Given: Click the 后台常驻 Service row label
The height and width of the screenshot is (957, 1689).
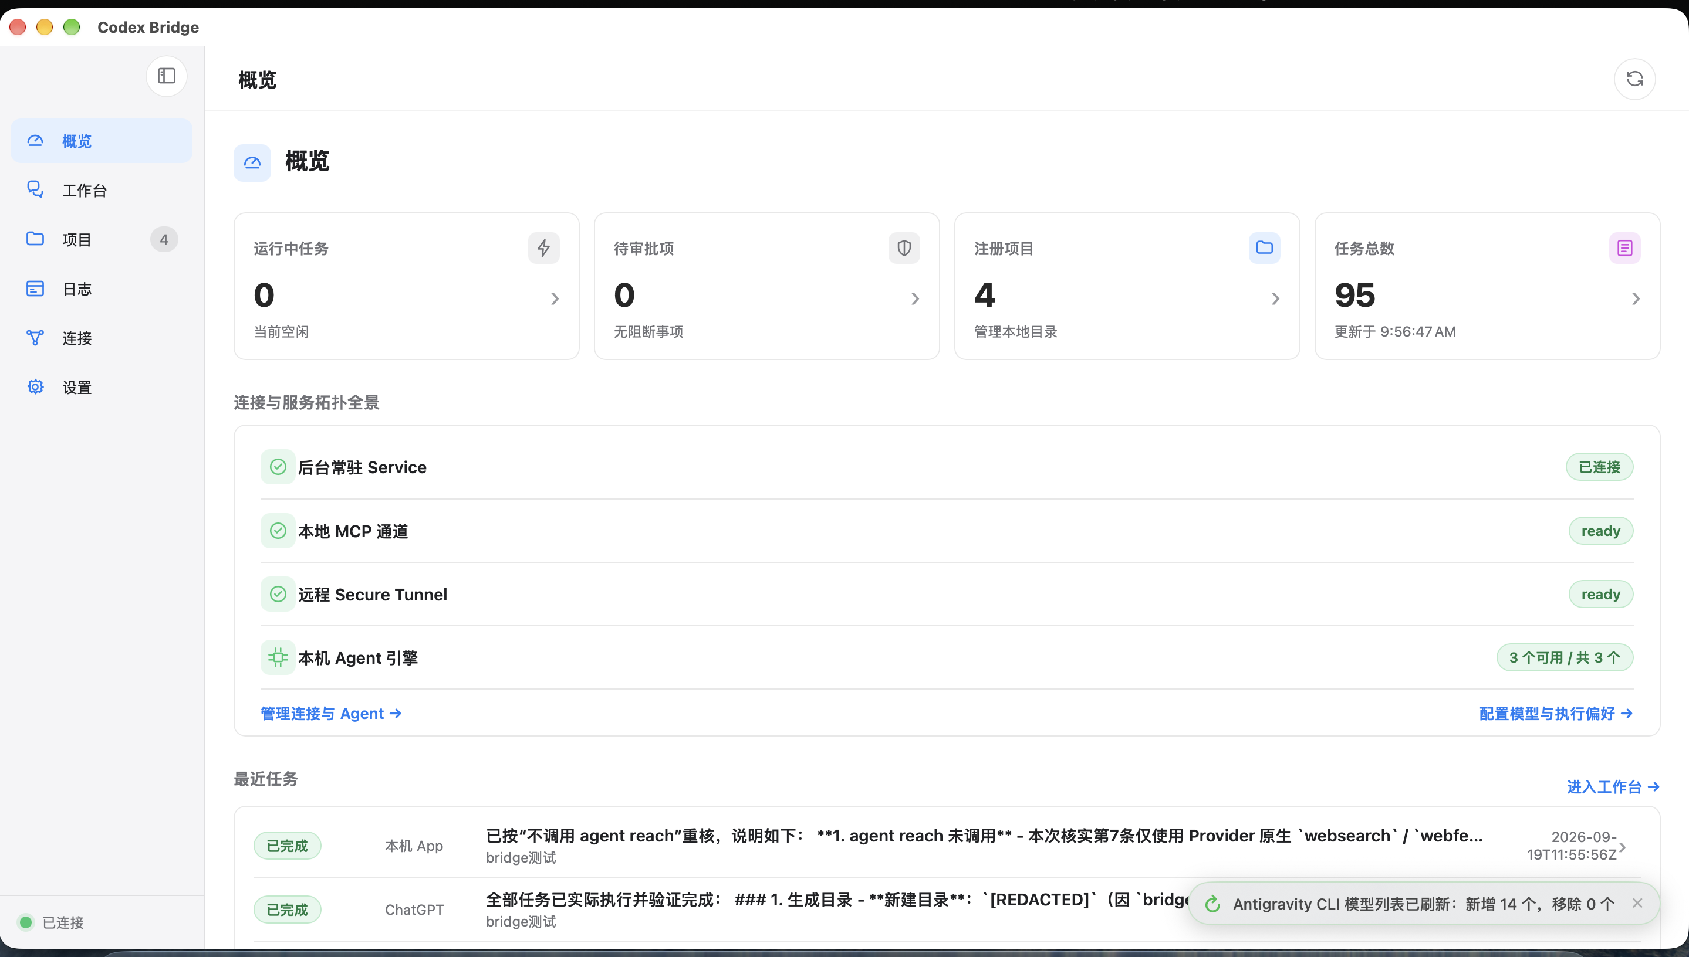Looking at the screenshot, I should tap(362, 467).
